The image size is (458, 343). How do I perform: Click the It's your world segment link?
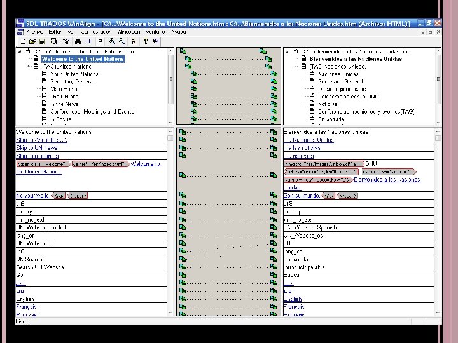[x=32, y=195]
